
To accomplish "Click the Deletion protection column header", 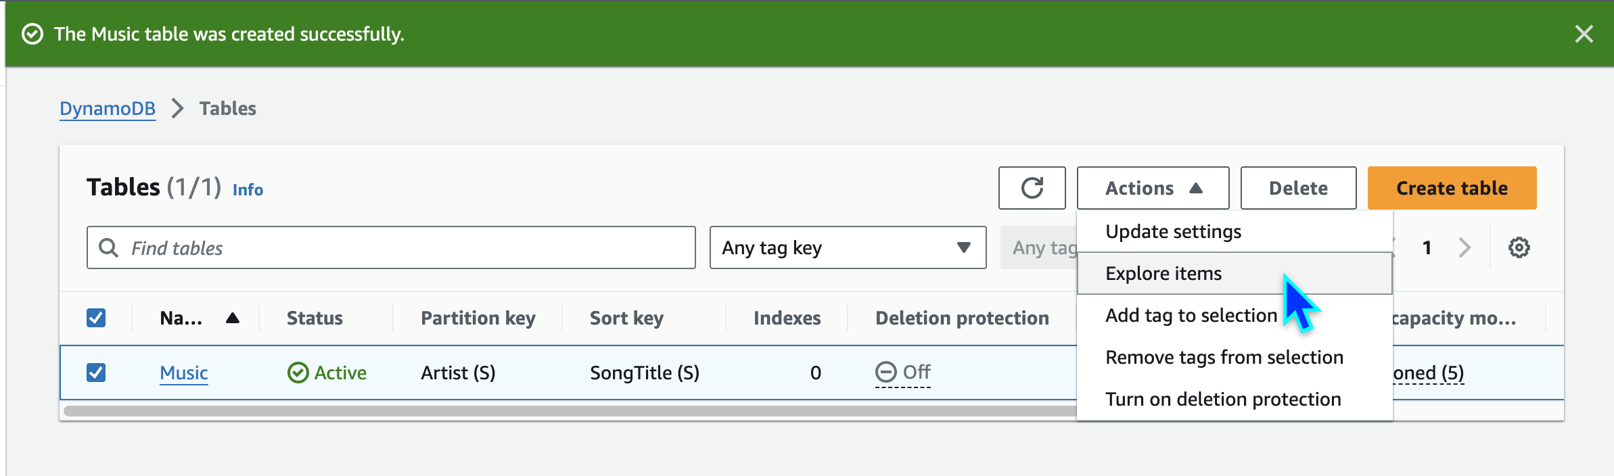I will (x=962, y=318).
